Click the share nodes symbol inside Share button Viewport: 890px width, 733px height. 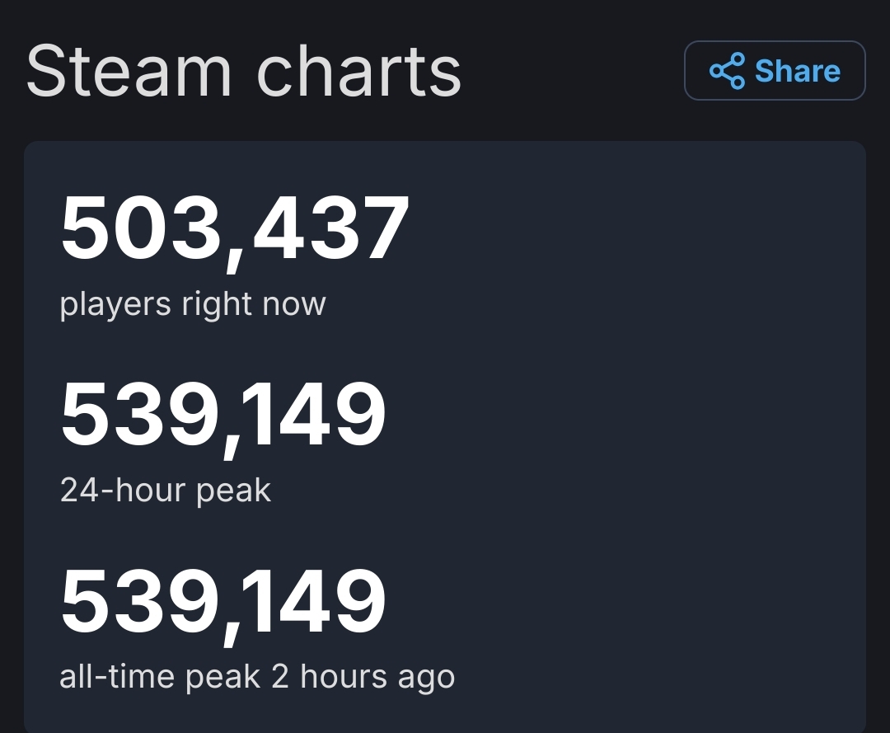pyautogui.click(x=728, y=71)
